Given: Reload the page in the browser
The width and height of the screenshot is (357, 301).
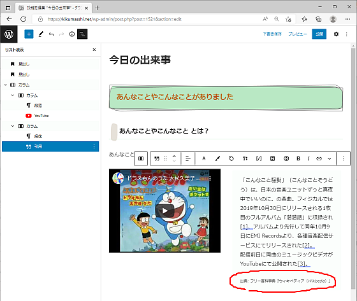Looking at the screenshot, I should [23, 19].
